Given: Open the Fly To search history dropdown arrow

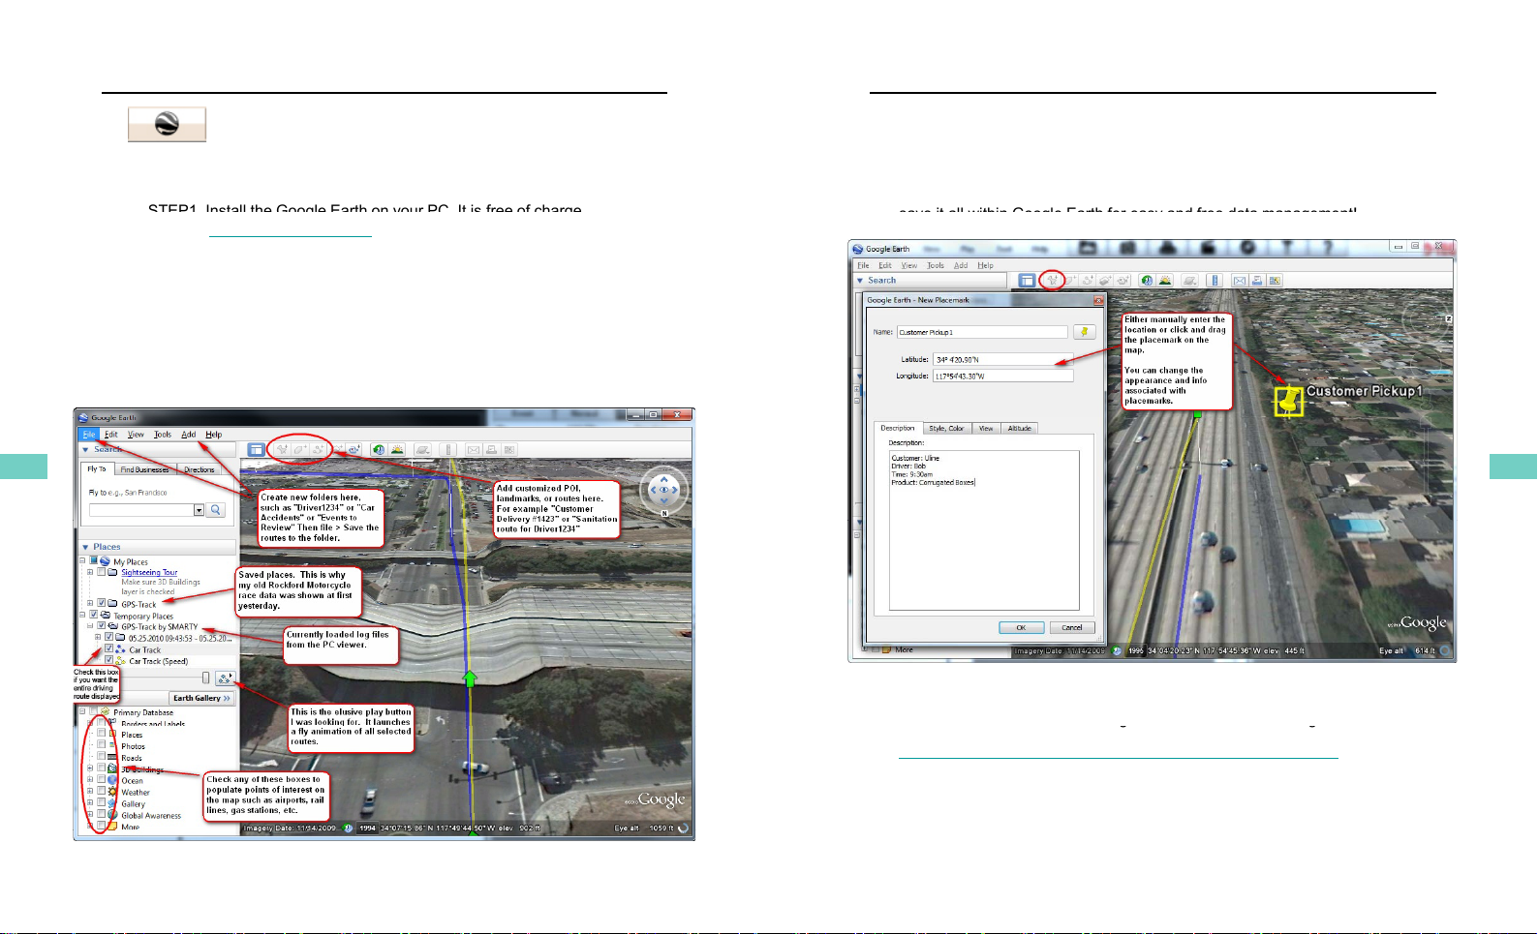Looking at the screenshot, I should [x=199, y=510].
